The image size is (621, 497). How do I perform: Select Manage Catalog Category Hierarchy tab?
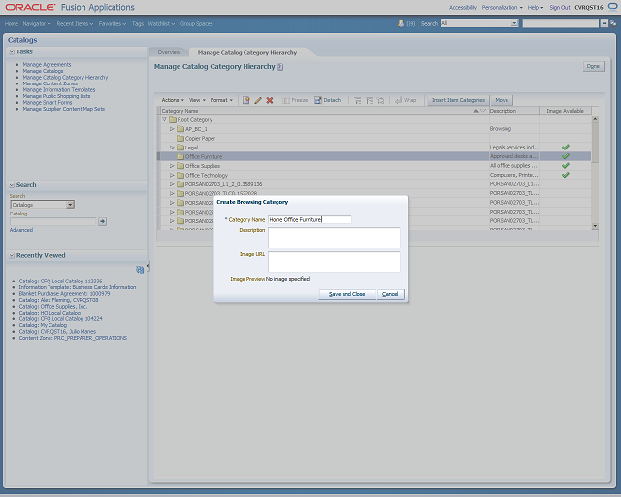247,53
